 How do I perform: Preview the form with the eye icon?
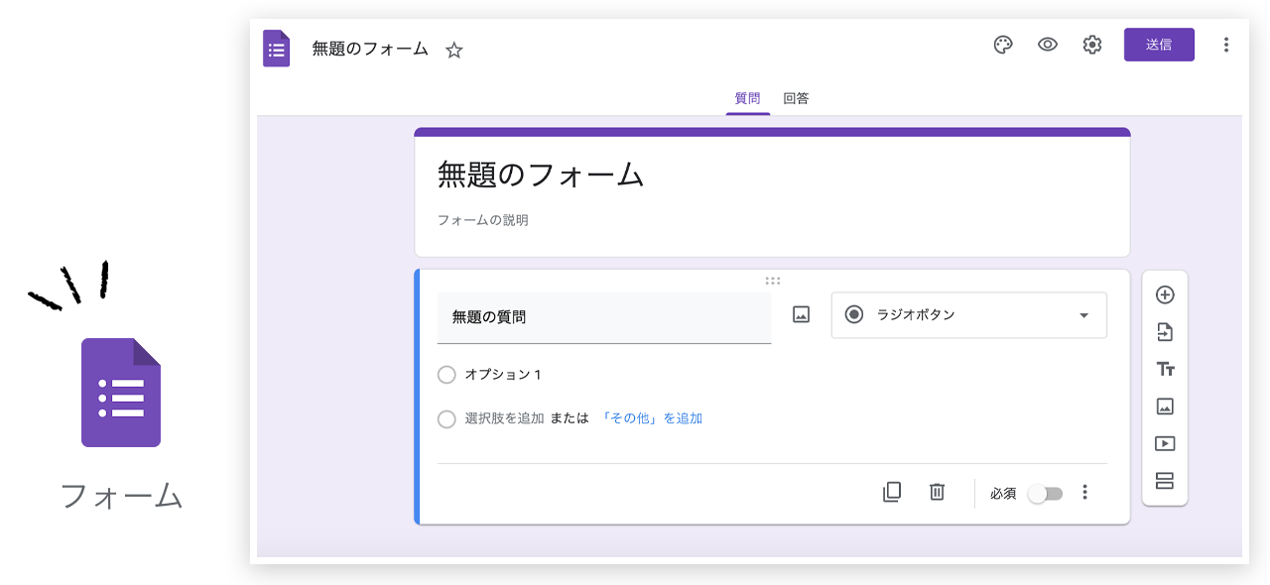[x=1048, y=45]
